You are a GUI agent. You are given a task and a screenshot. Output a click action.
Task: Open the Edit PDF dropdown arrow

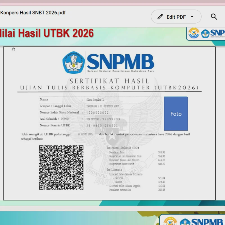click(192, 17)
